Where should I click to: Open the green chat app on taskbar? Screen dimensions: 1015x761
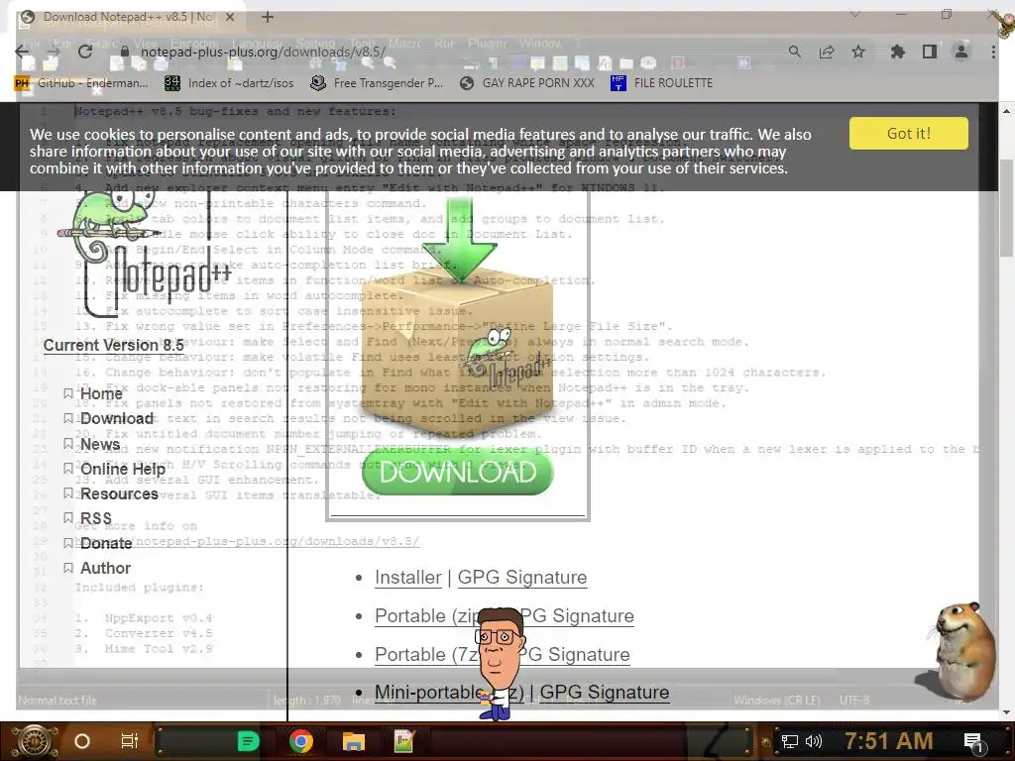pos(248,741)
